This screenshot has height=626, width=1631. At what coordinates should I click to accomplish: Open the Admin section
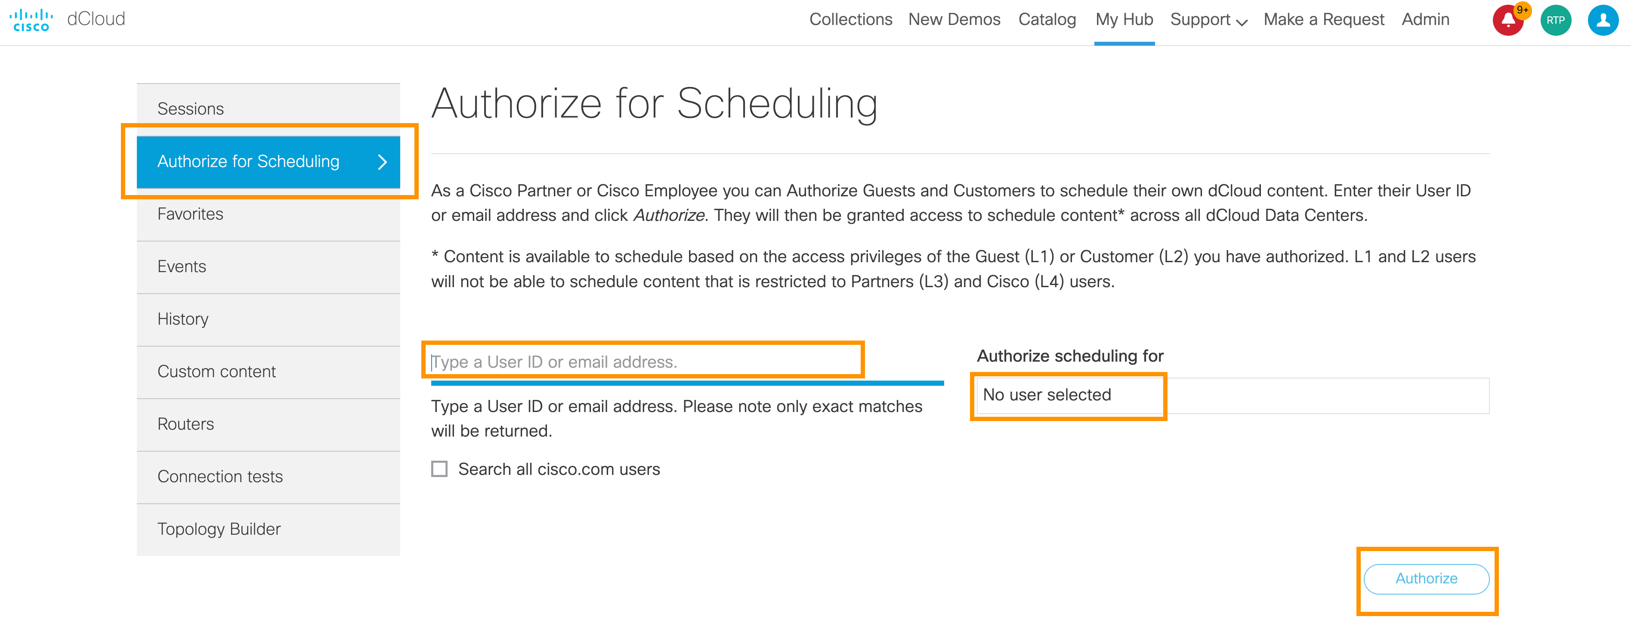tap(1424, 20)
